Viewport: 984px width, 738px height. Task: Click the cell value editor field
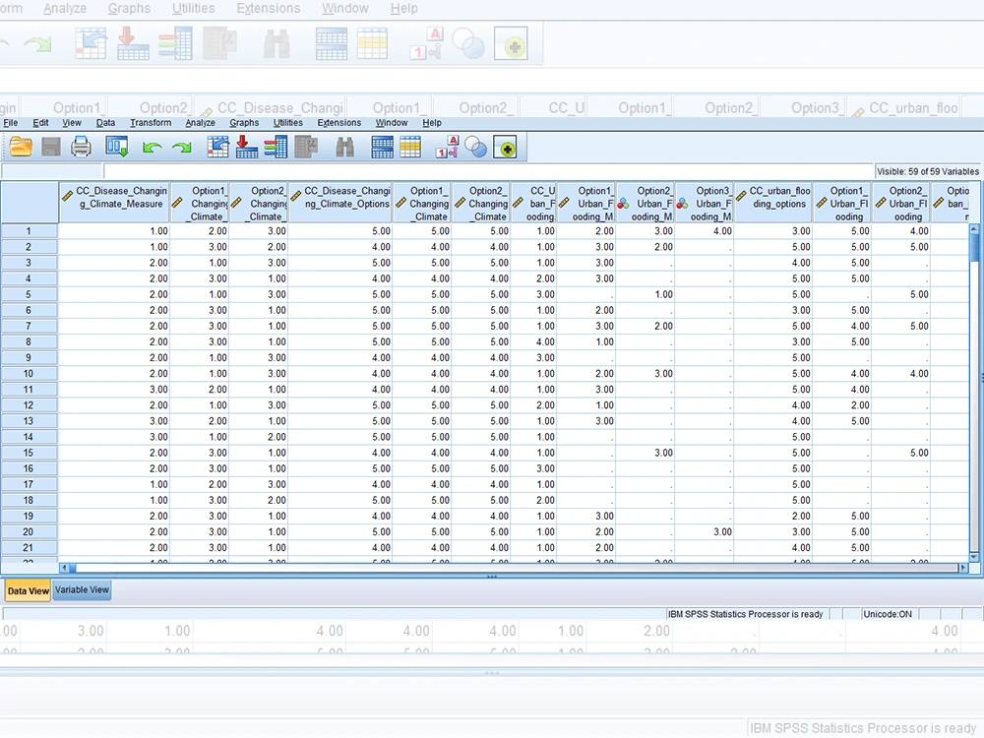488,170
